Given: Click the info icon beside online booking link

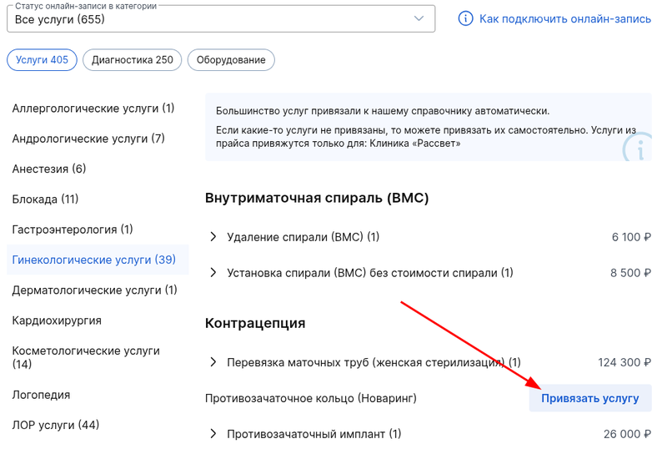Looking at the screenshot, I should click(466, 18).
